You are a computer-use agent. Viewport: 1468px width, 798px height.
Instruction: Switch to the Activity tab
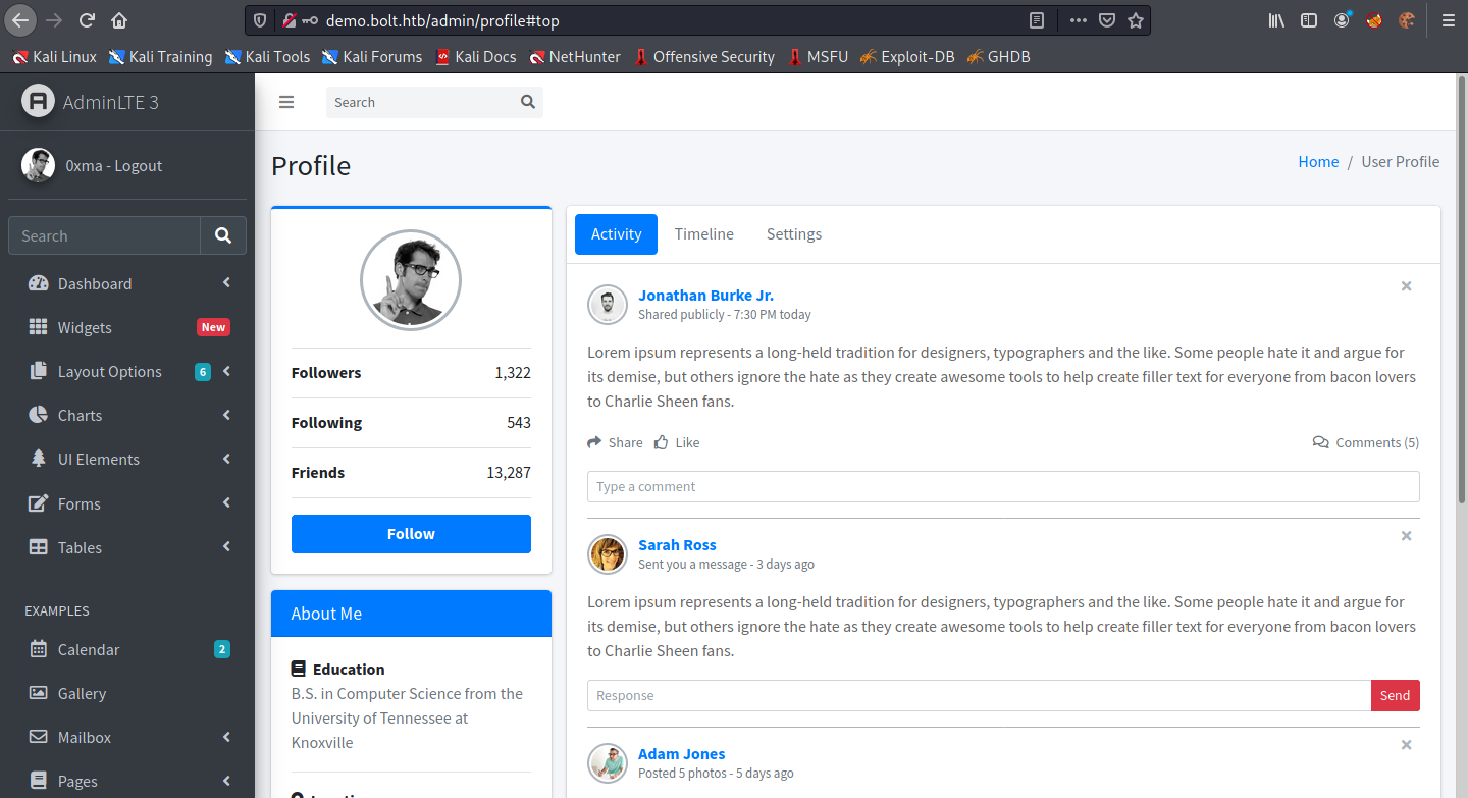tap(616, 234)
